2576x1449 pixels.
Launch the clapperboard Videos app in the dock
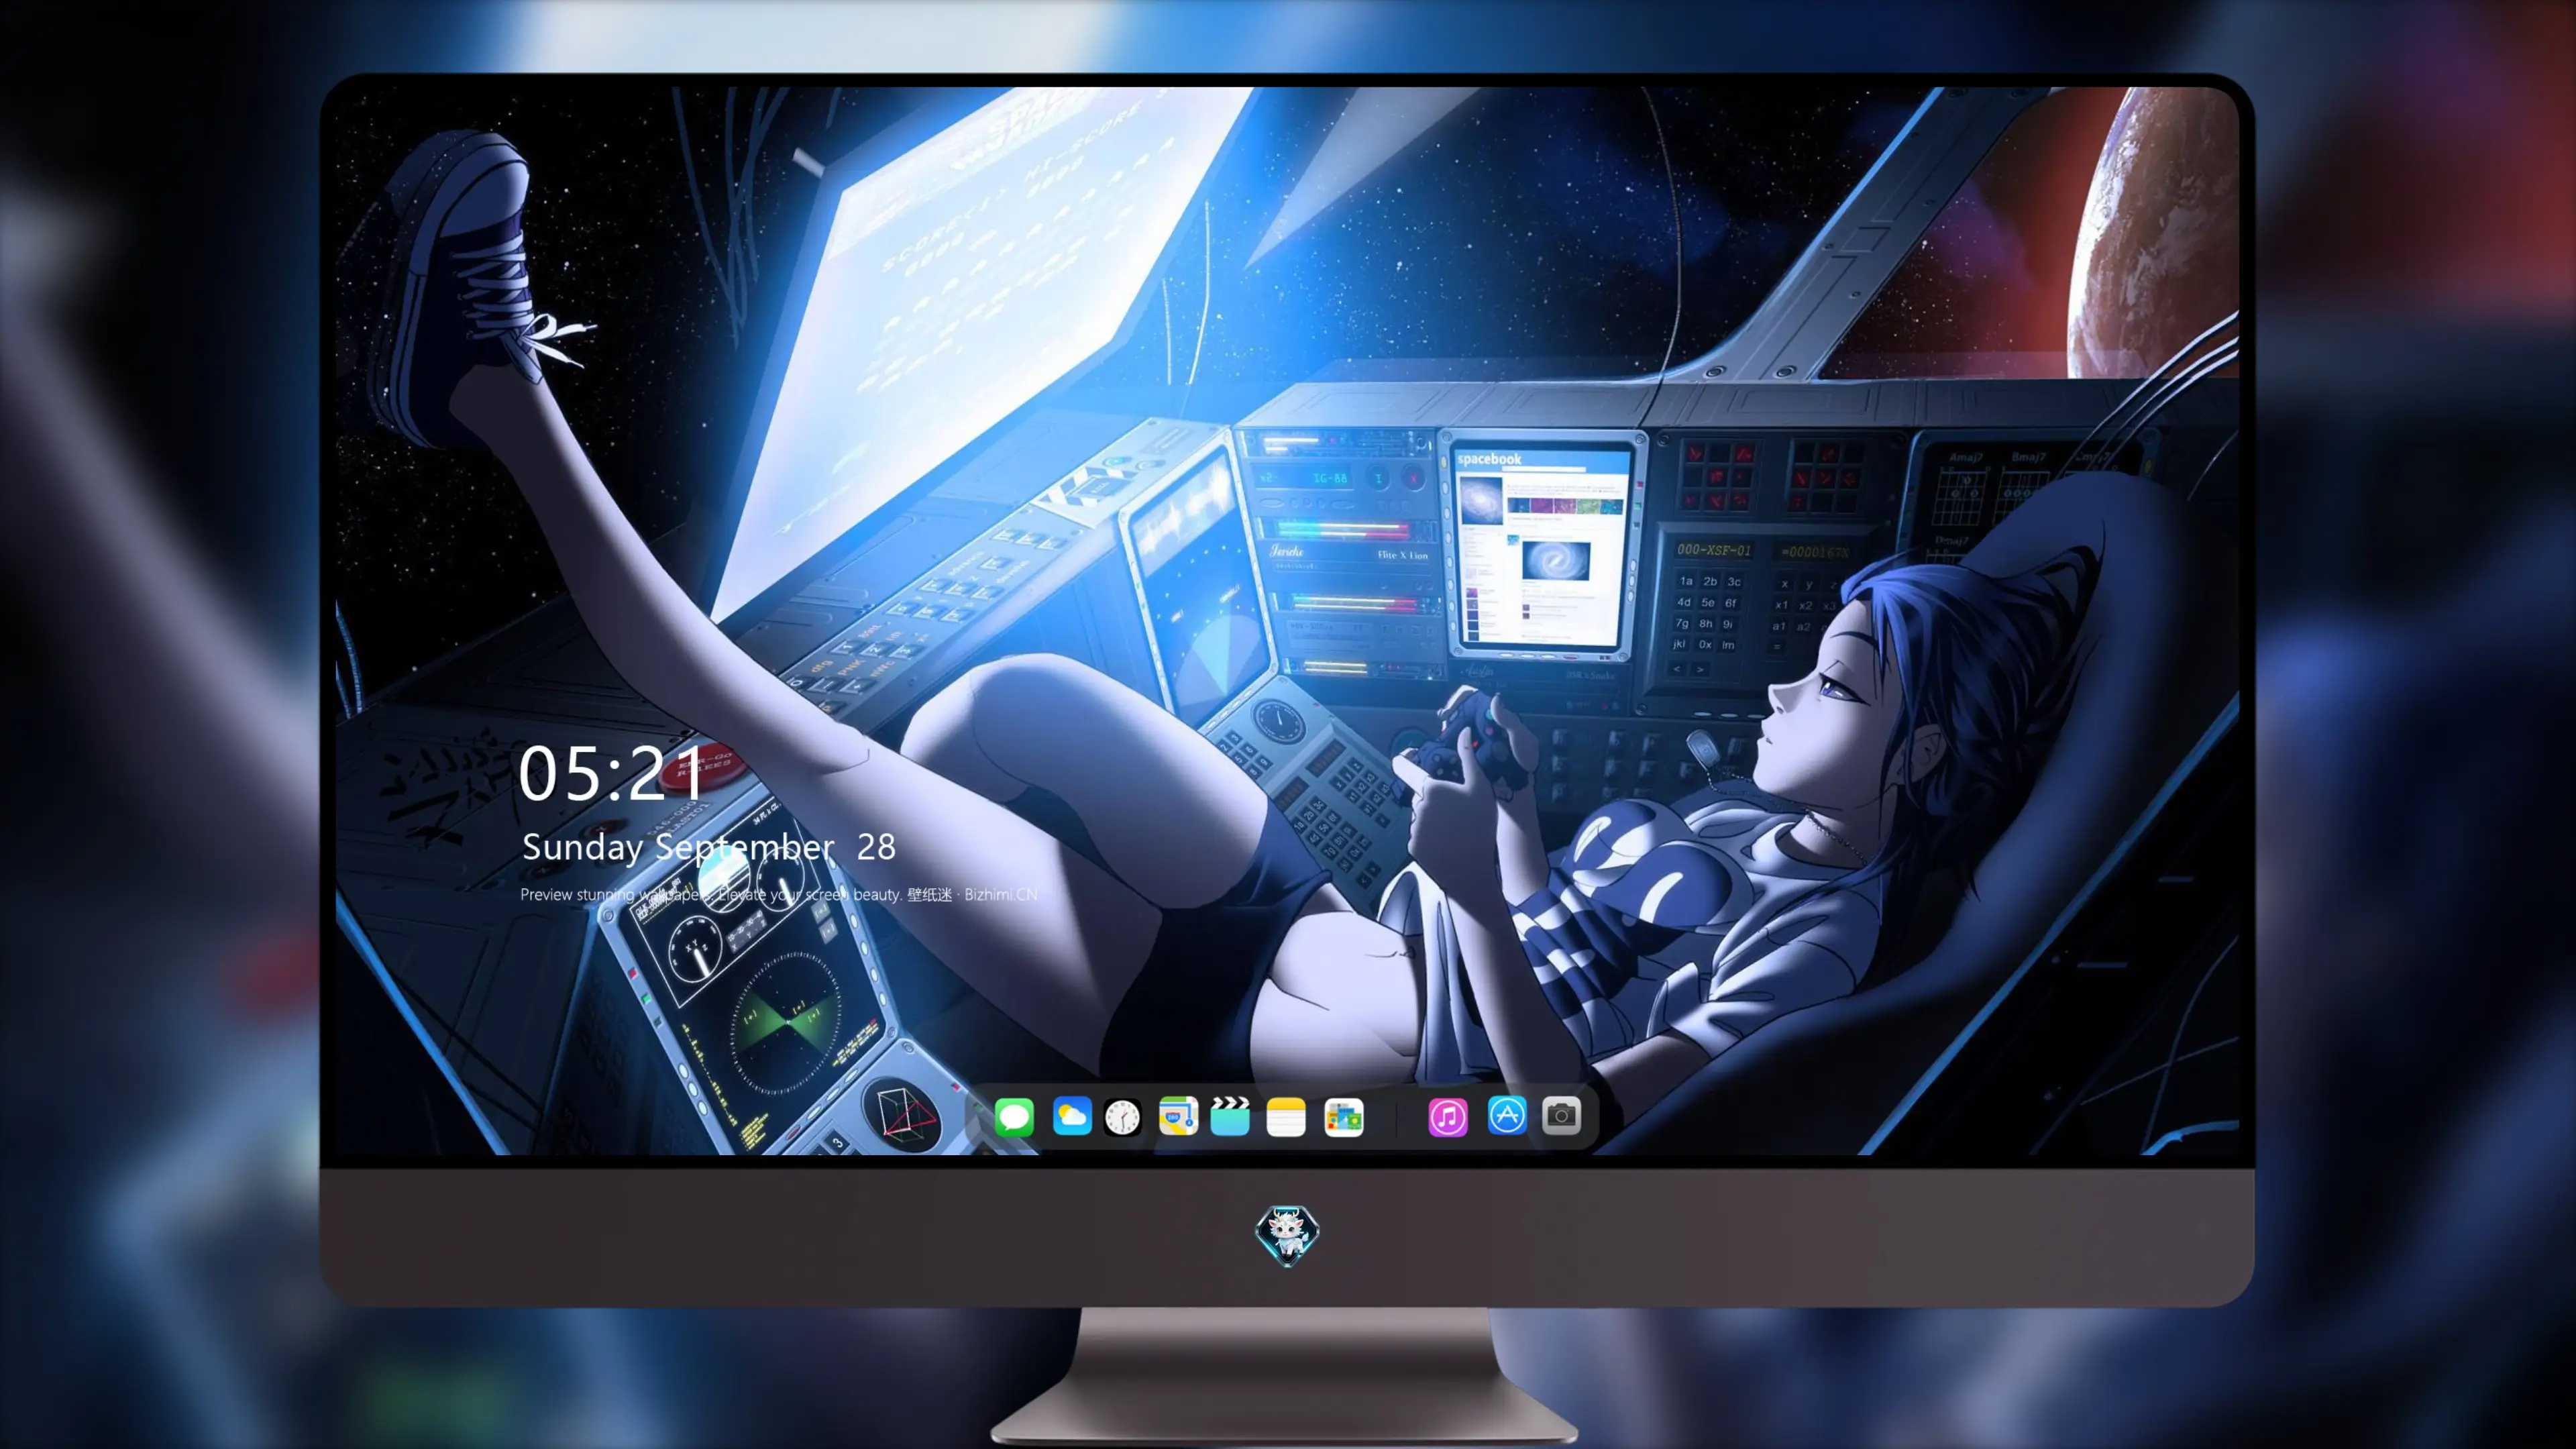click(x=1230, y=1116)
